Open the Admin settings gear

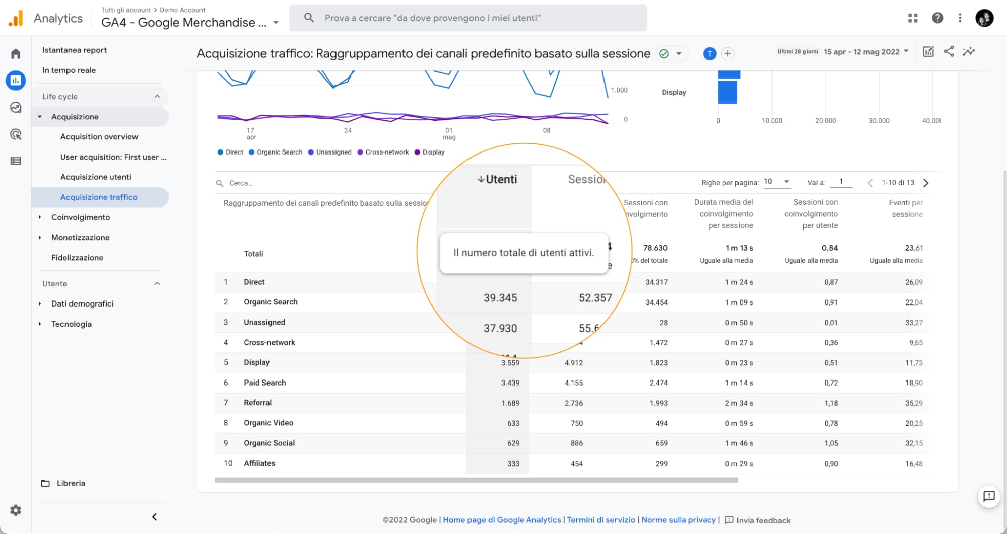[x=16, y=510]
